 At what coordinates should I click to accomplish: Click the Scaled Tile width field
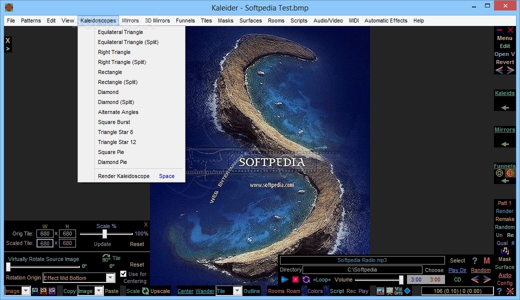point(45,243)
